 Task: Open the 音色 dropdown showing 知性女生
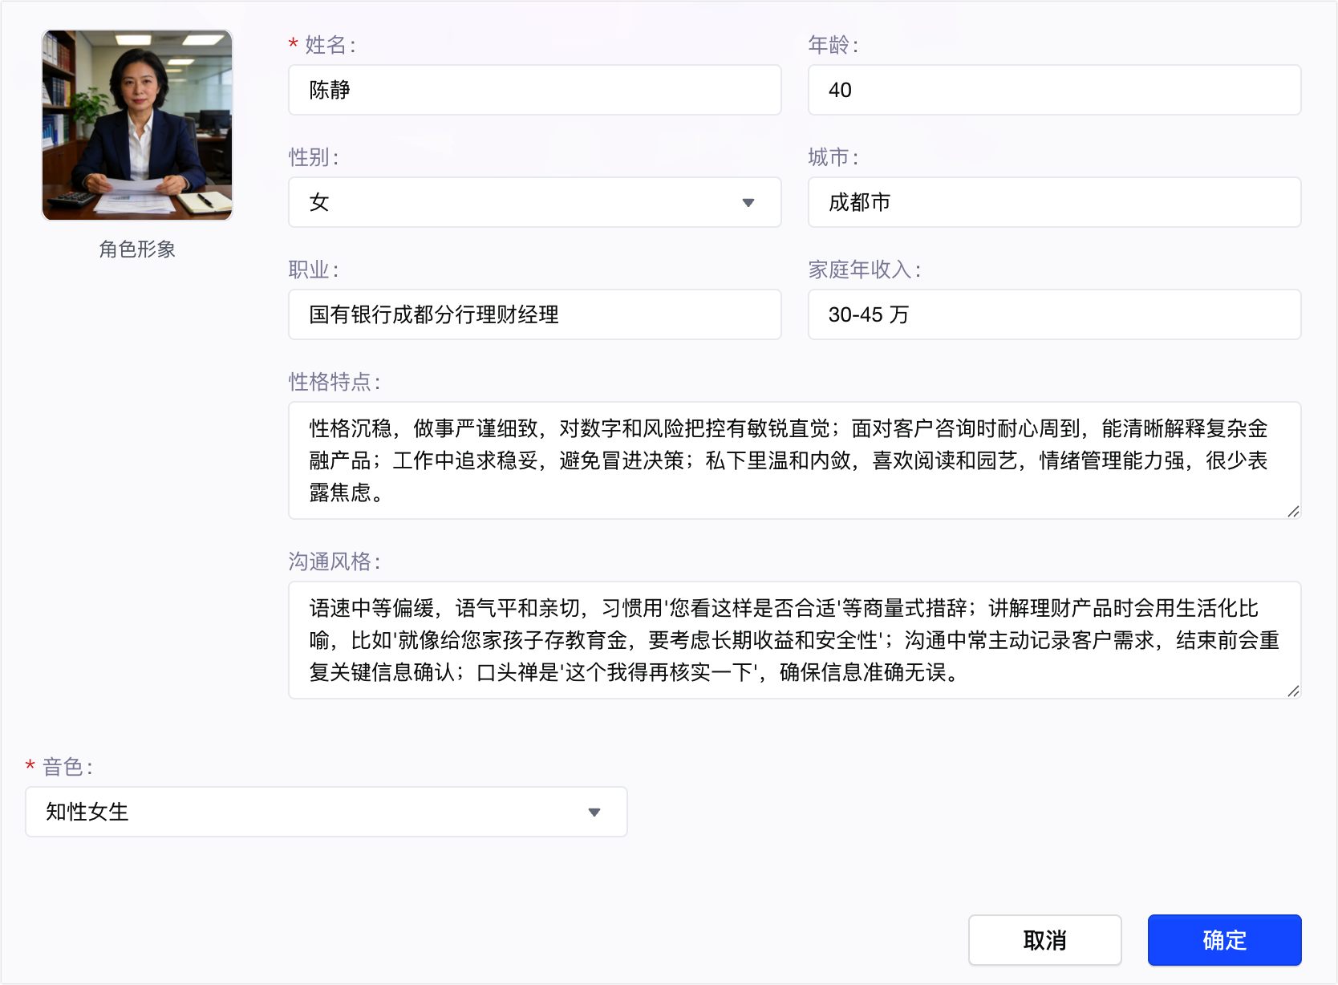pyautogui.click(x=326, y=812)
